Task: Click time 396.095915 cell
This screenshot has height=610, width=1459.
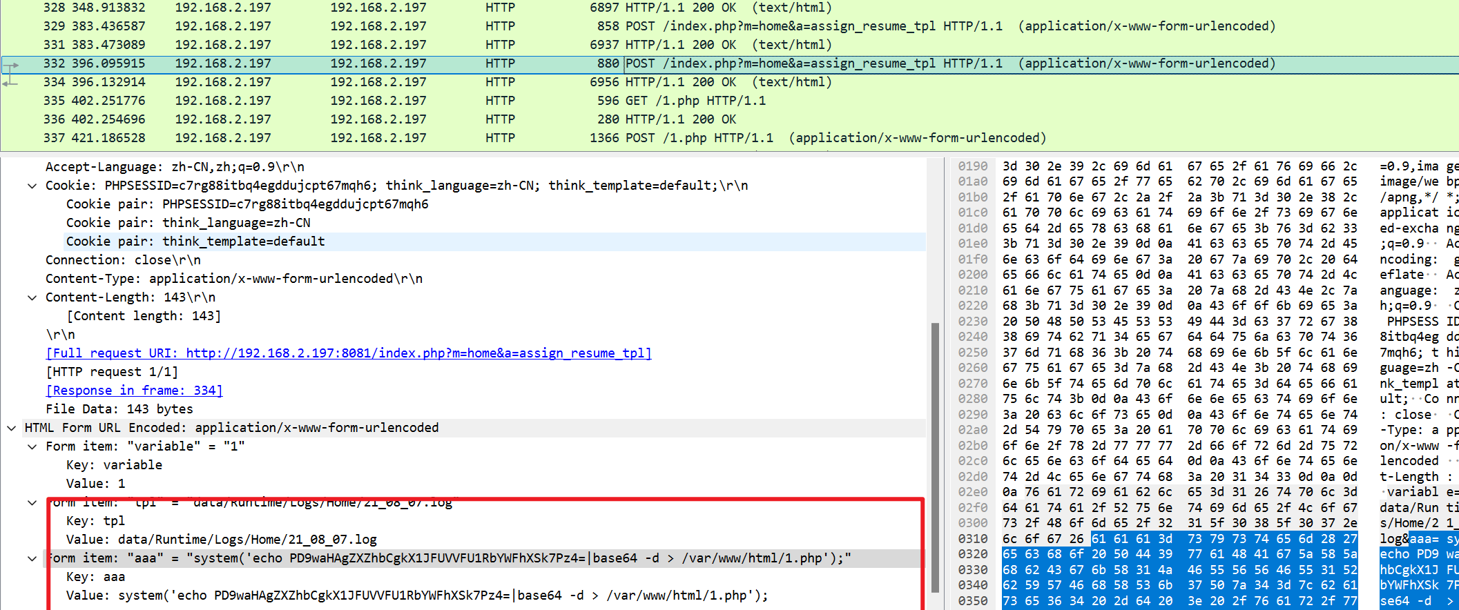Action: [108, 63]
